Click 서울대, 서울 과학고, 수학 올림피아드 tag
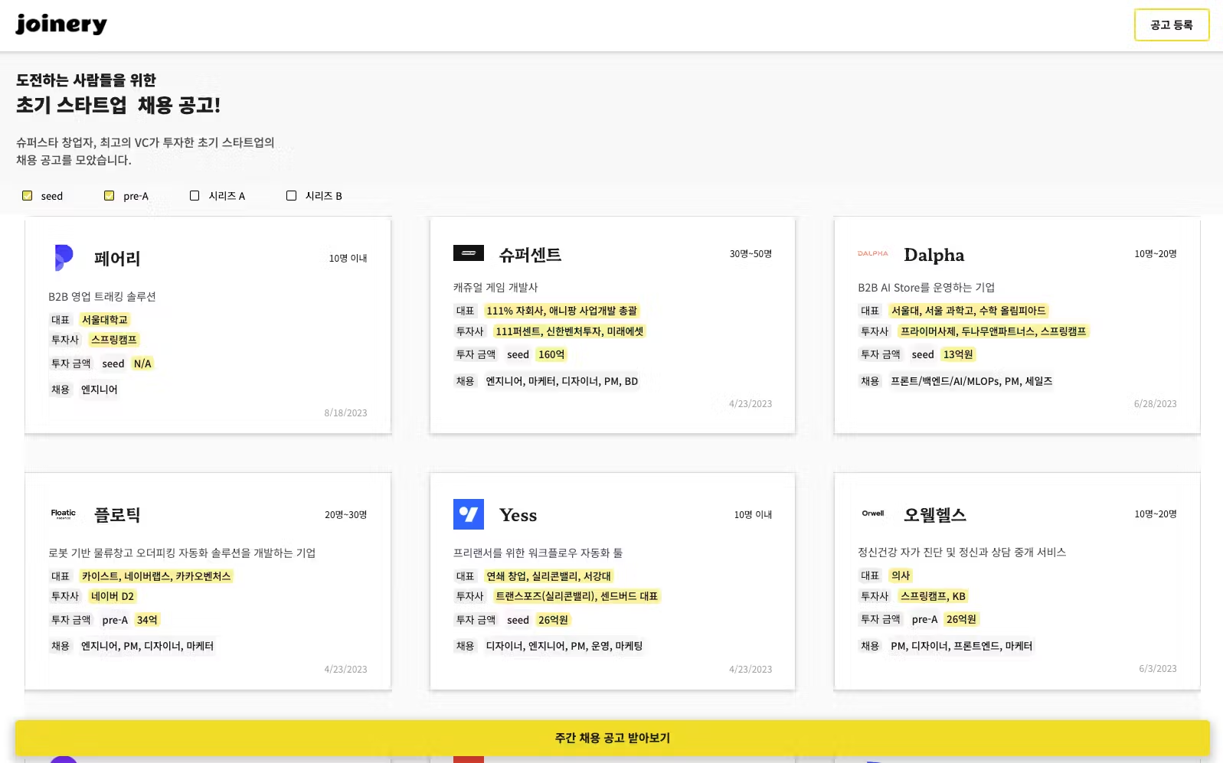Viewport: 1223px width, 763px height. tap(969, 311)
